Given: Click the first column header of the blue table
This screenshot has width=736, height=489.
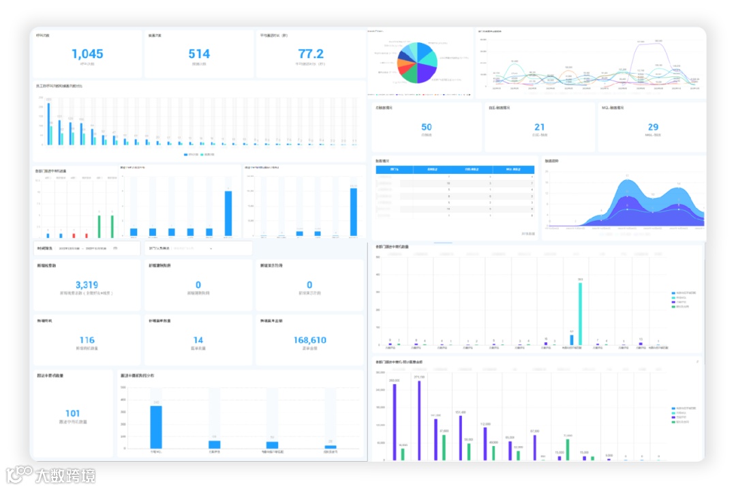Looking at the screenshot, I should (x=395, y=169).
